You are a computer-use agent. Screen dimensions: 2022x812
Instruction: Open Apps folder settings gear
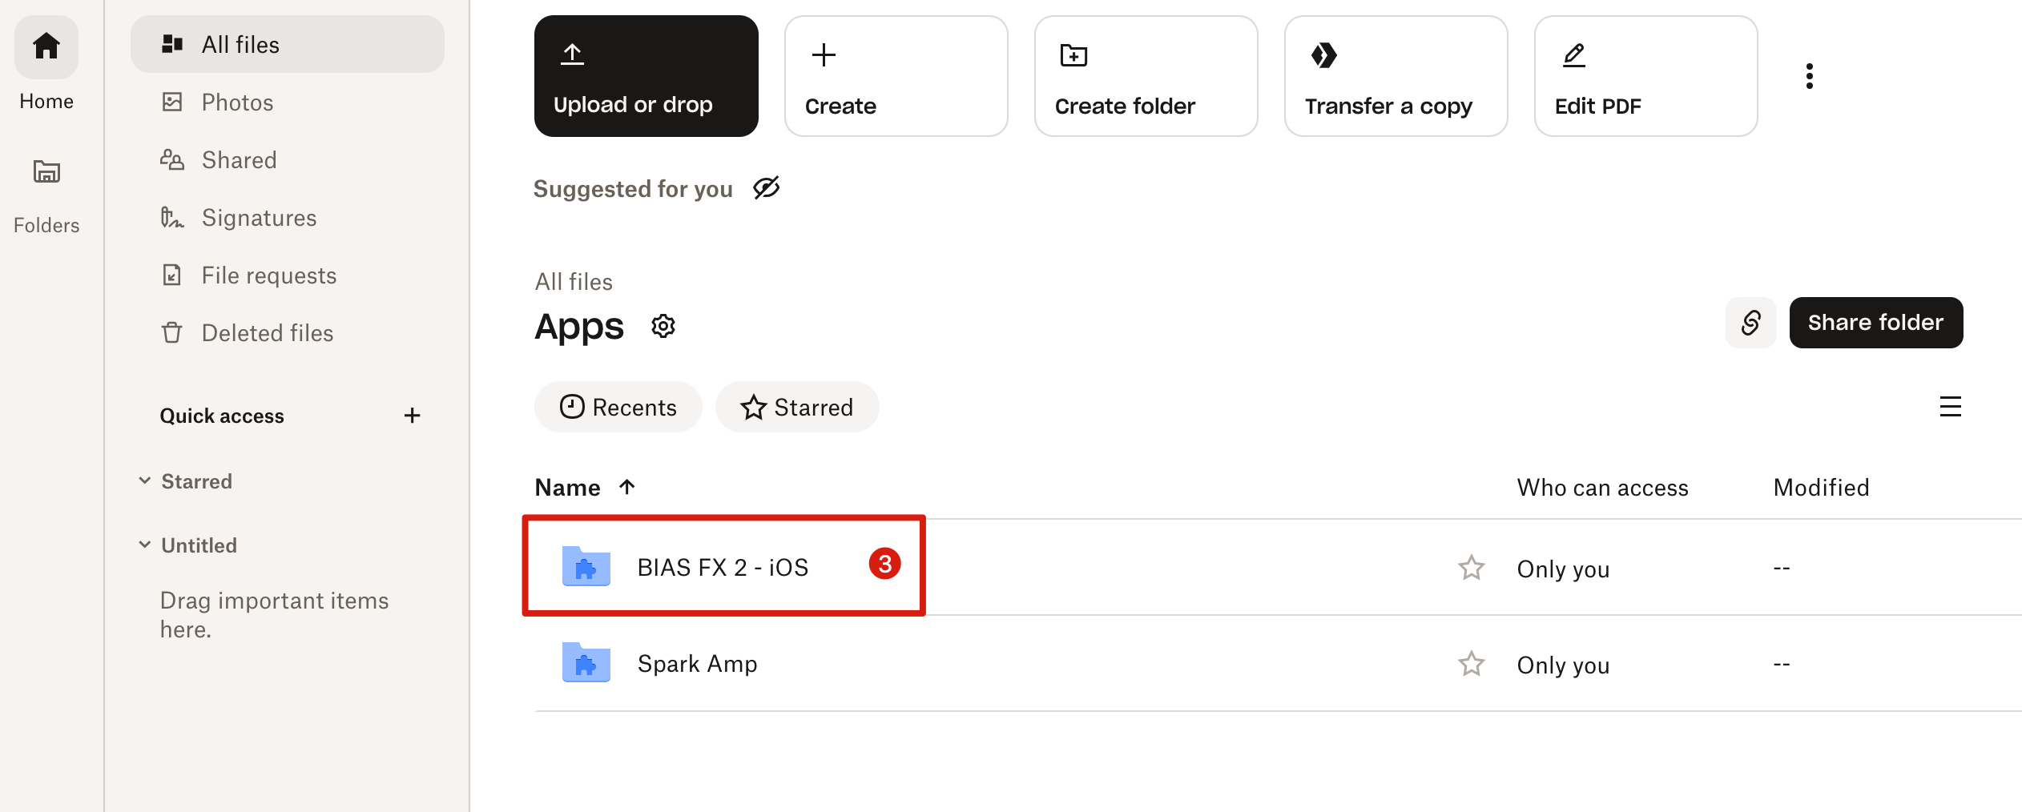tap(663, 327)
